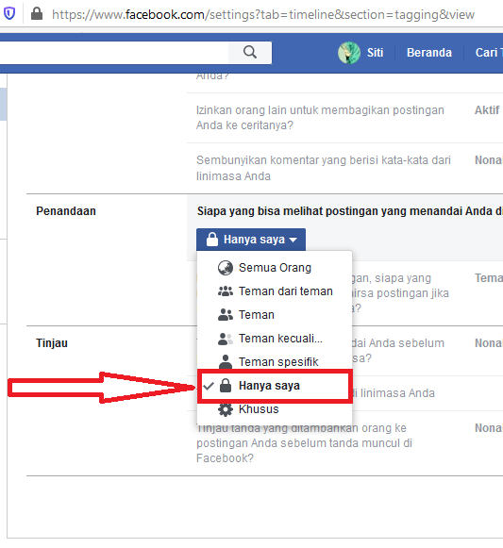503x548 pixels.
Task: Click the faded-friend icon for Teman kecuali
Action: (226, 339)
